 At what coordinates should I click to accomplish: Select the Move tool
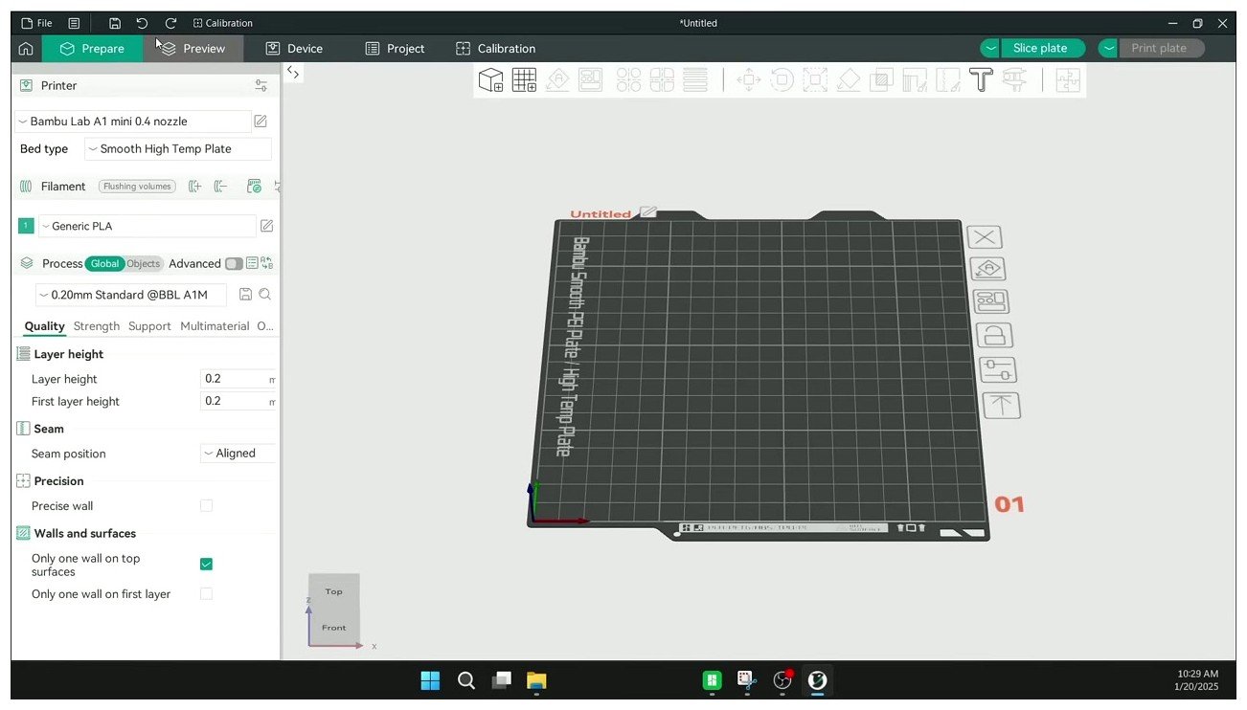point(748,80)
